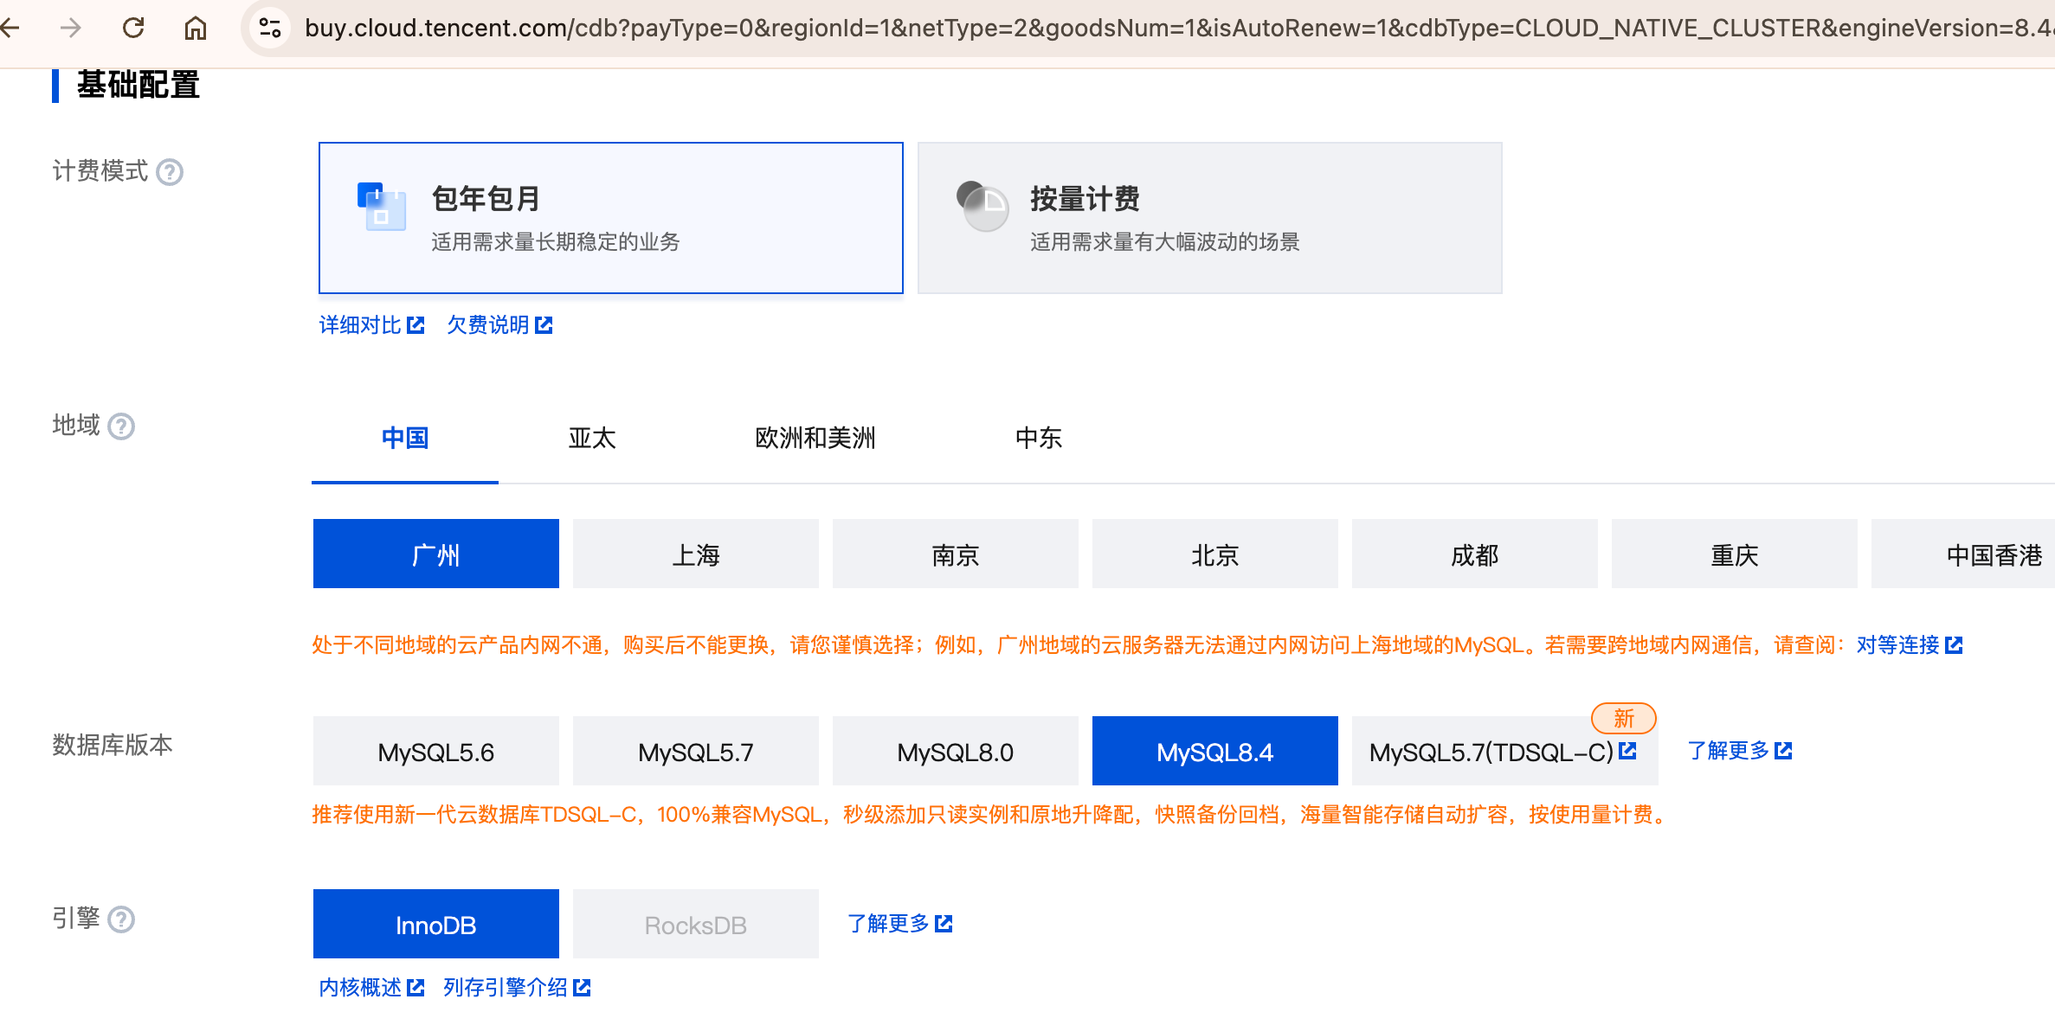The image size is (2055, 1012).
Task: Click the orange TDSQL-C recommendation text
Action: point(990,815)
